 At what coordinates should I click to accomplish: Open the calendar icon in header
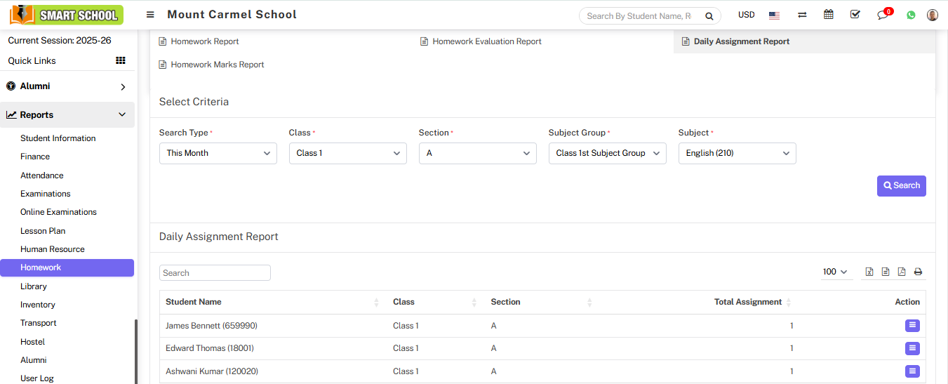tap(829, 15)
